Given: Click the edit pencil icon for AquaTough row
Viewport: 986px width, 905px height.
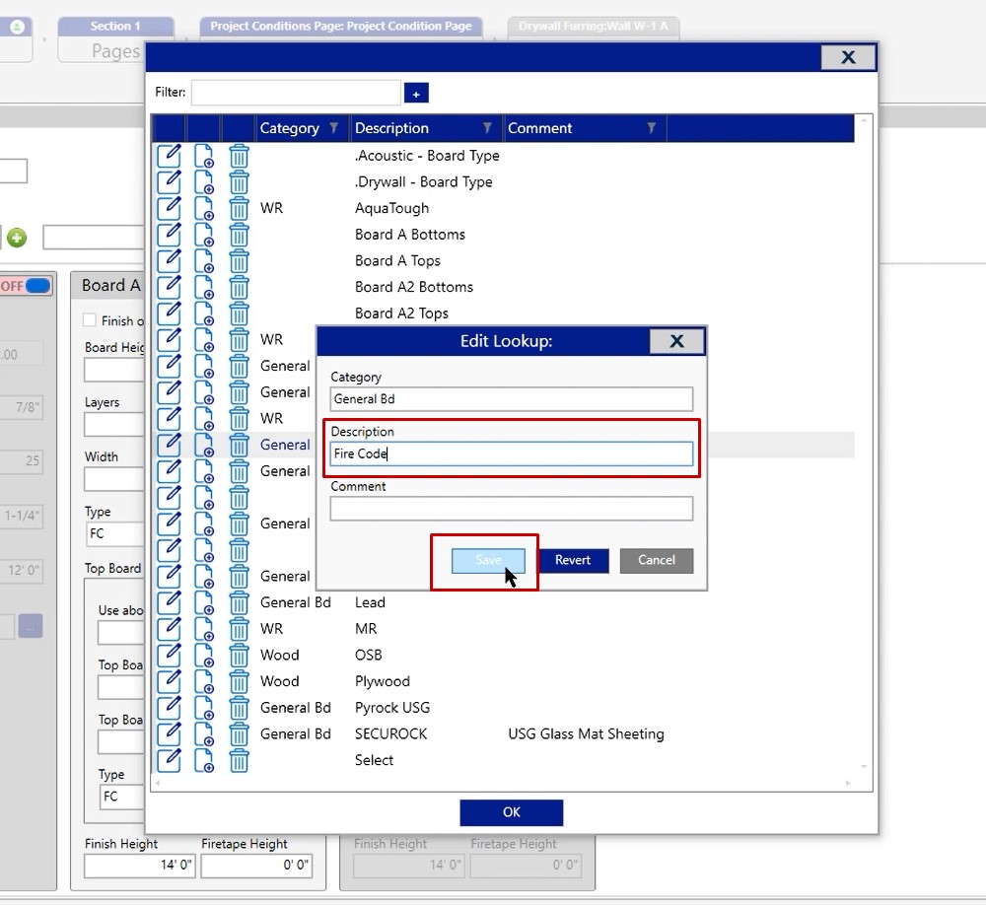Looking at the screenshot, I should pos(169,208).
